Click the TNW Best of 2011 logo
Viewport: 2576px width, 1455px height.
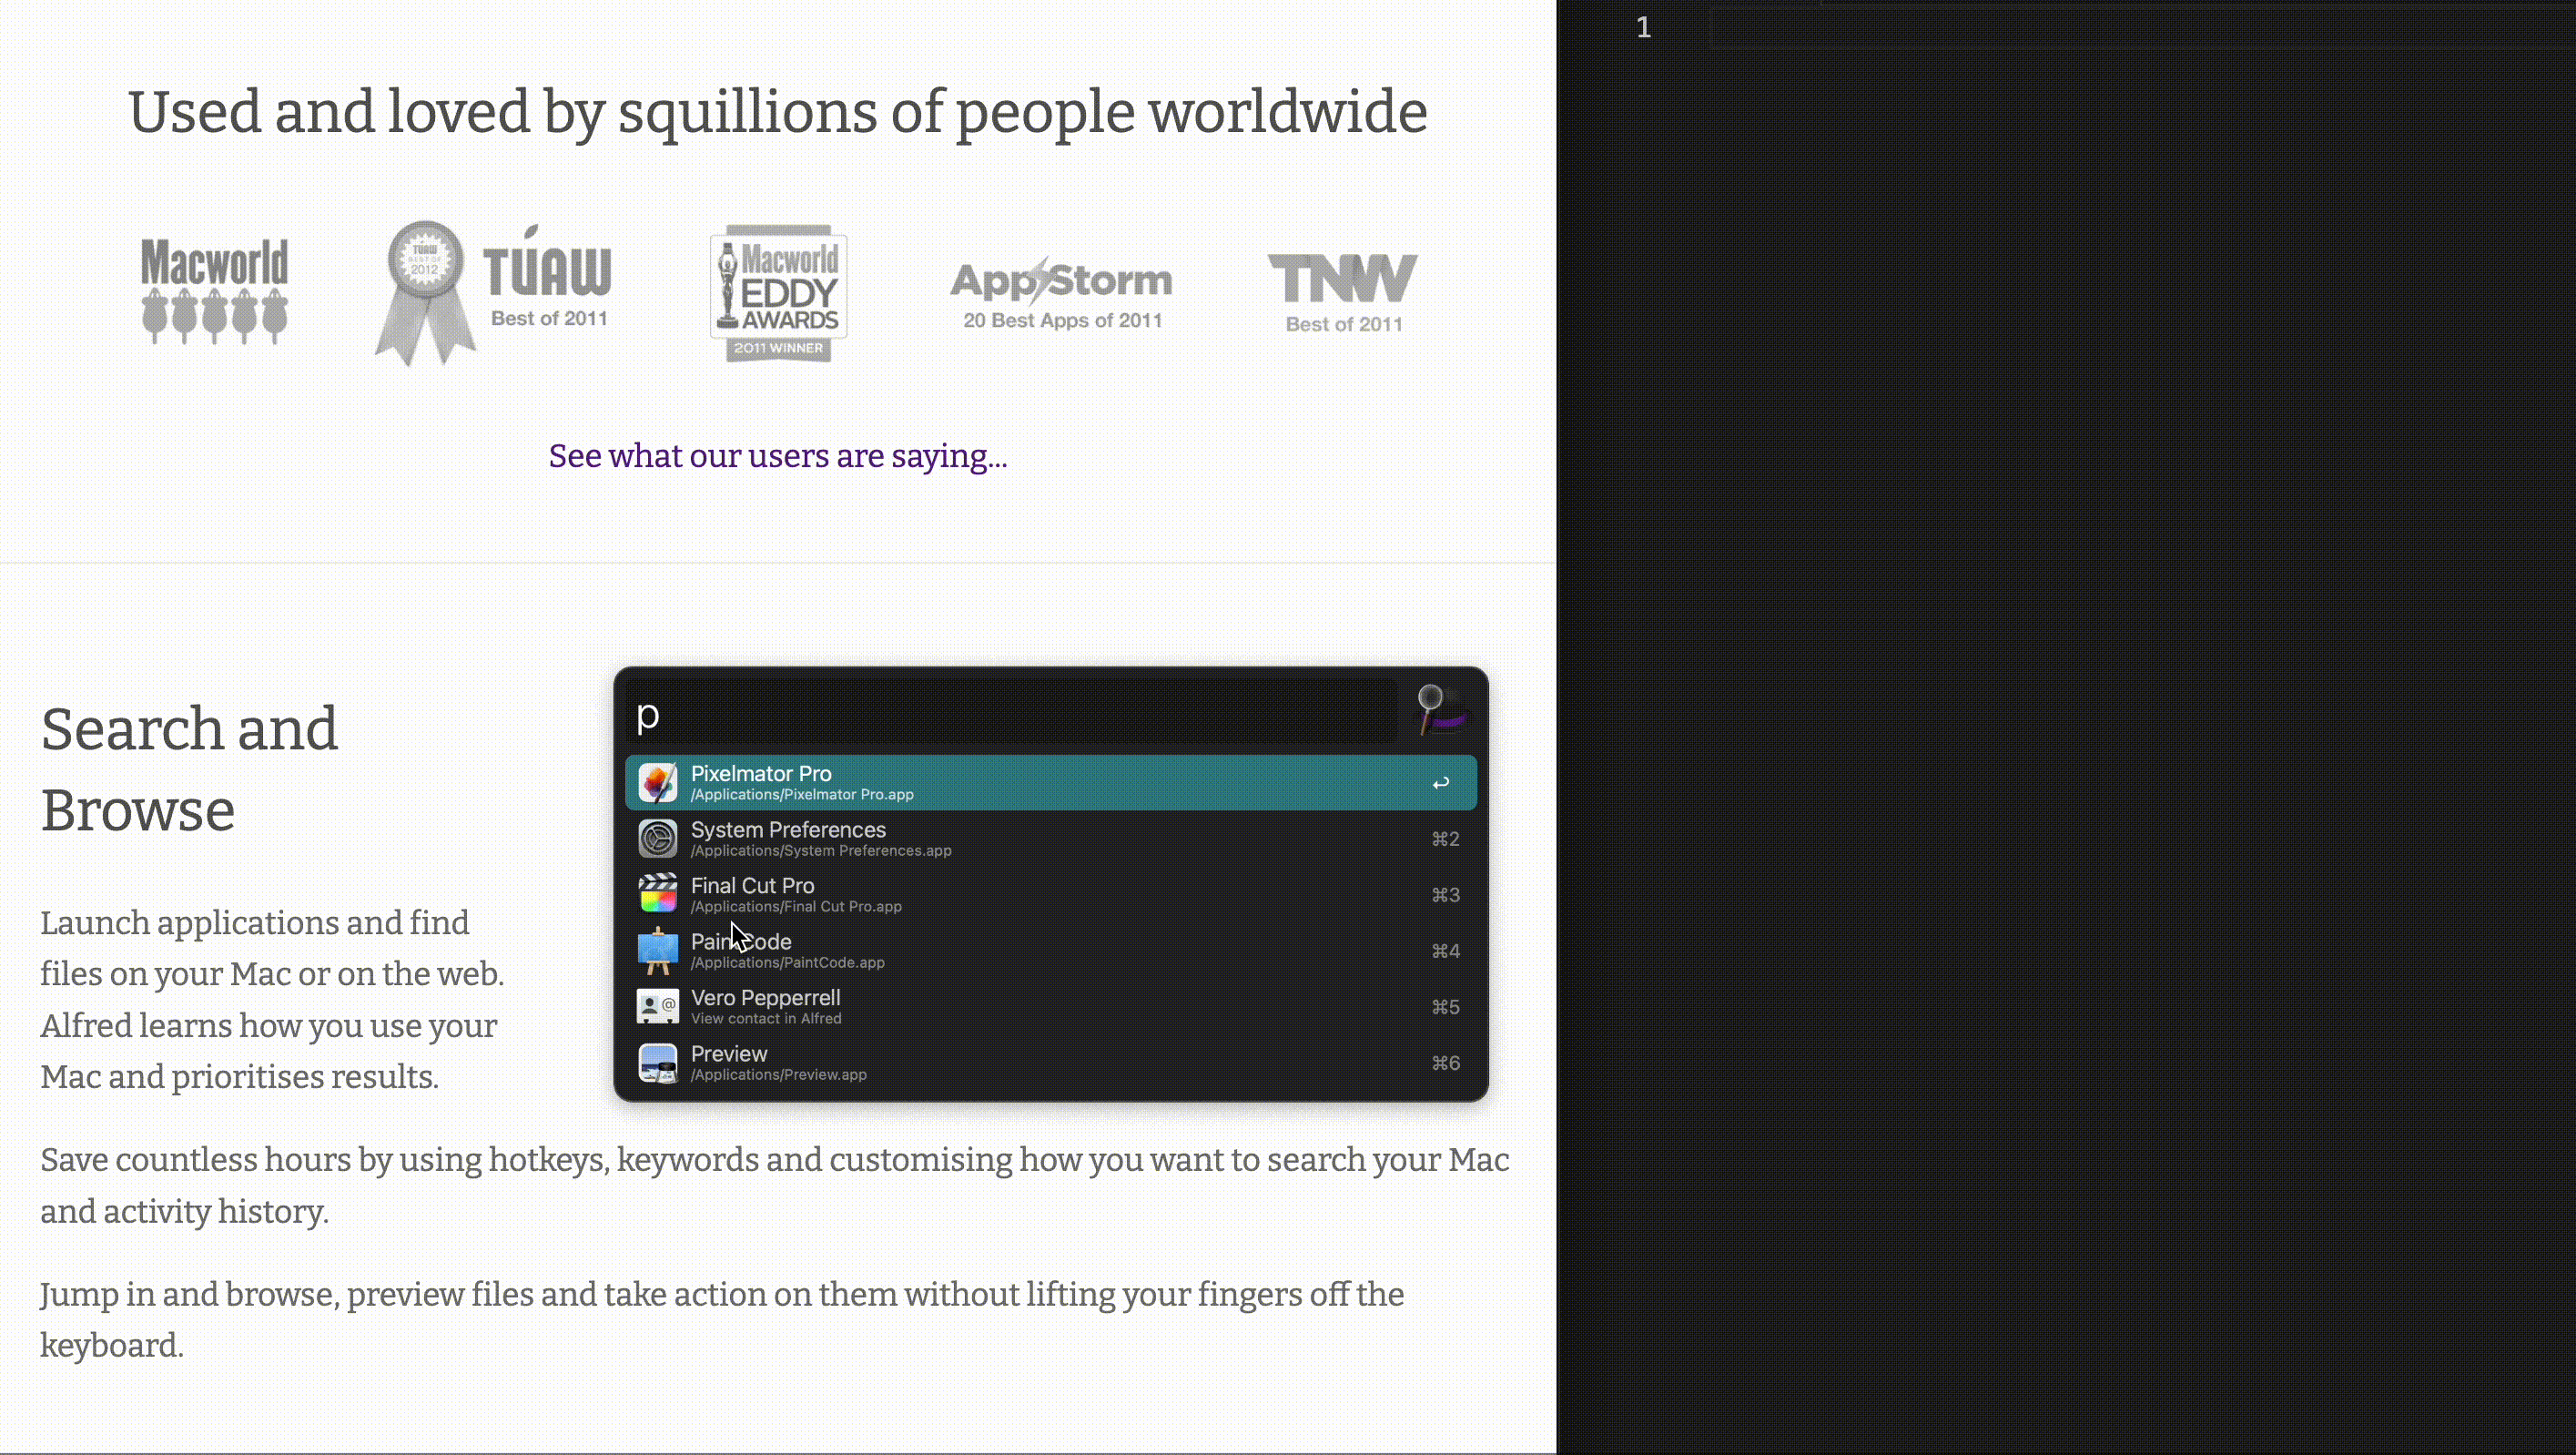tap(1343, 293)
